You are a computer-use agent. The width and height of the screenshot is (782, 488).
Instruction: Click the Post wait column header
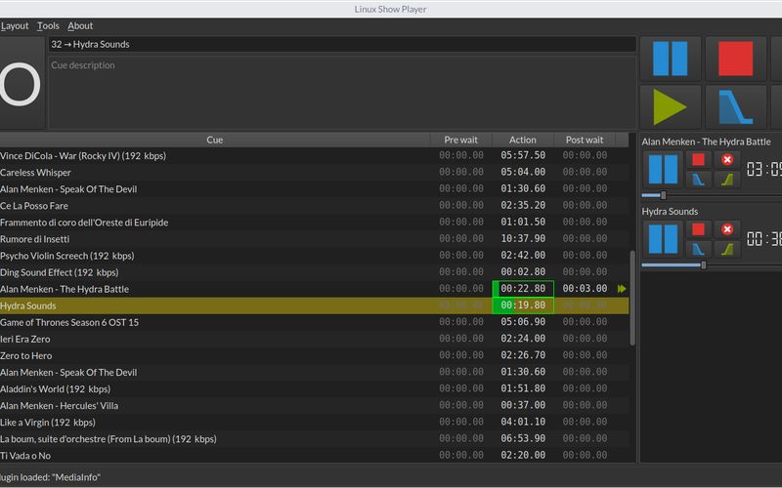pos(585,140)
